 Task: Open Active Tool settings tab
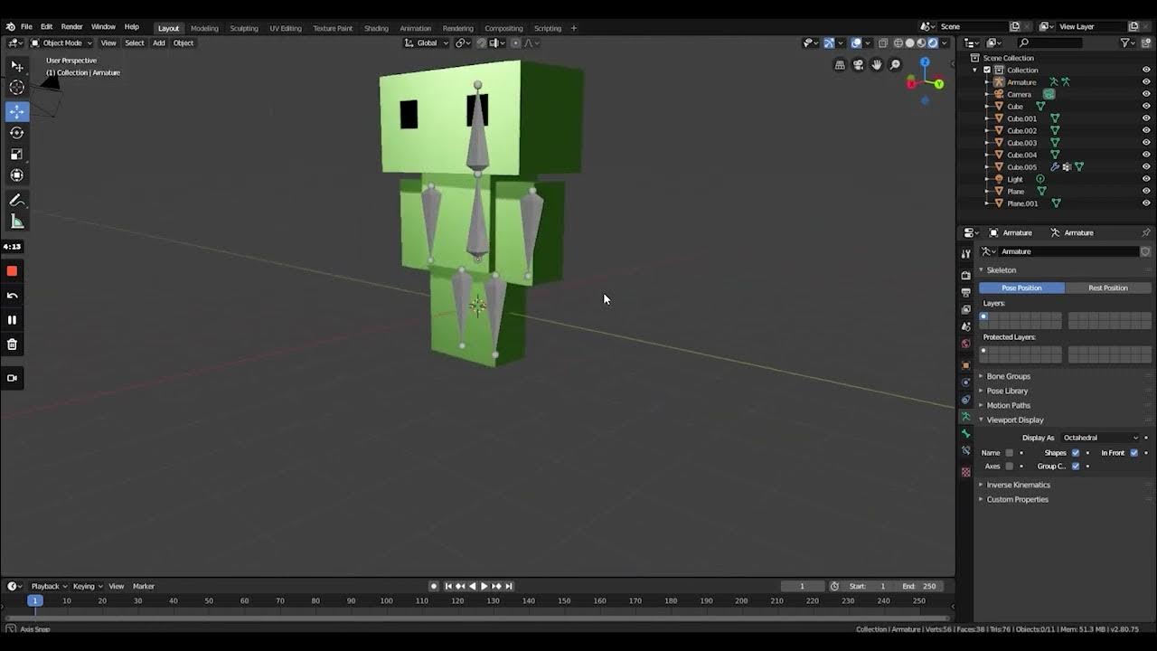pos(965,254)
